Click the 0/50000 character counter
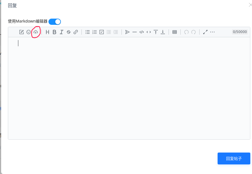 tap(240, 32)
